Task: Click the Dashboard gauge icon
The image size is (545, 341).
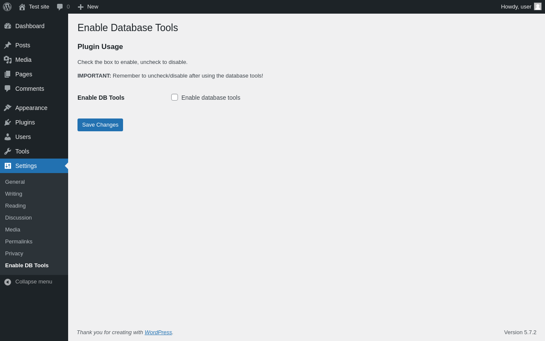Action: pos(8,26)
